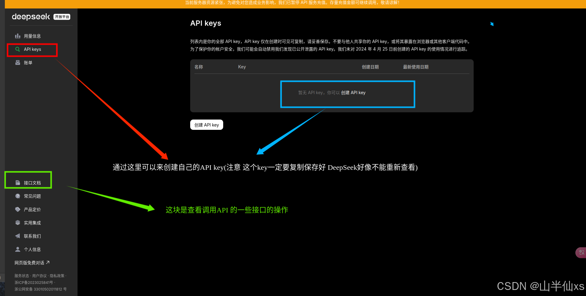
Task: Open 产品定价 in the sidebar
Action: [32, 209]
